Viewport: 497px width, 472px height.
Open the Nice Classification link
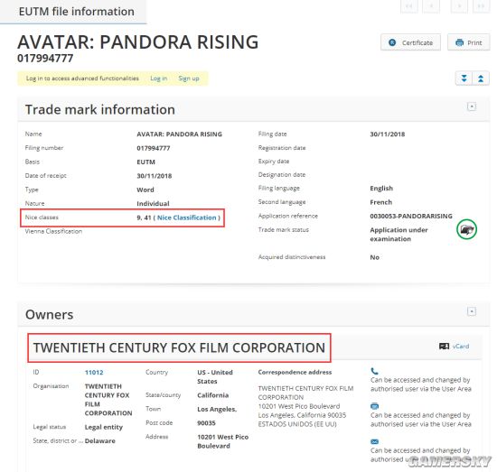click(187, 217)
